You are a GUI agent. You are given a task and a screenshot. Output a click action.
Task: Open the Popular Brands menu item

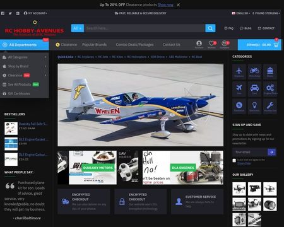94,45
